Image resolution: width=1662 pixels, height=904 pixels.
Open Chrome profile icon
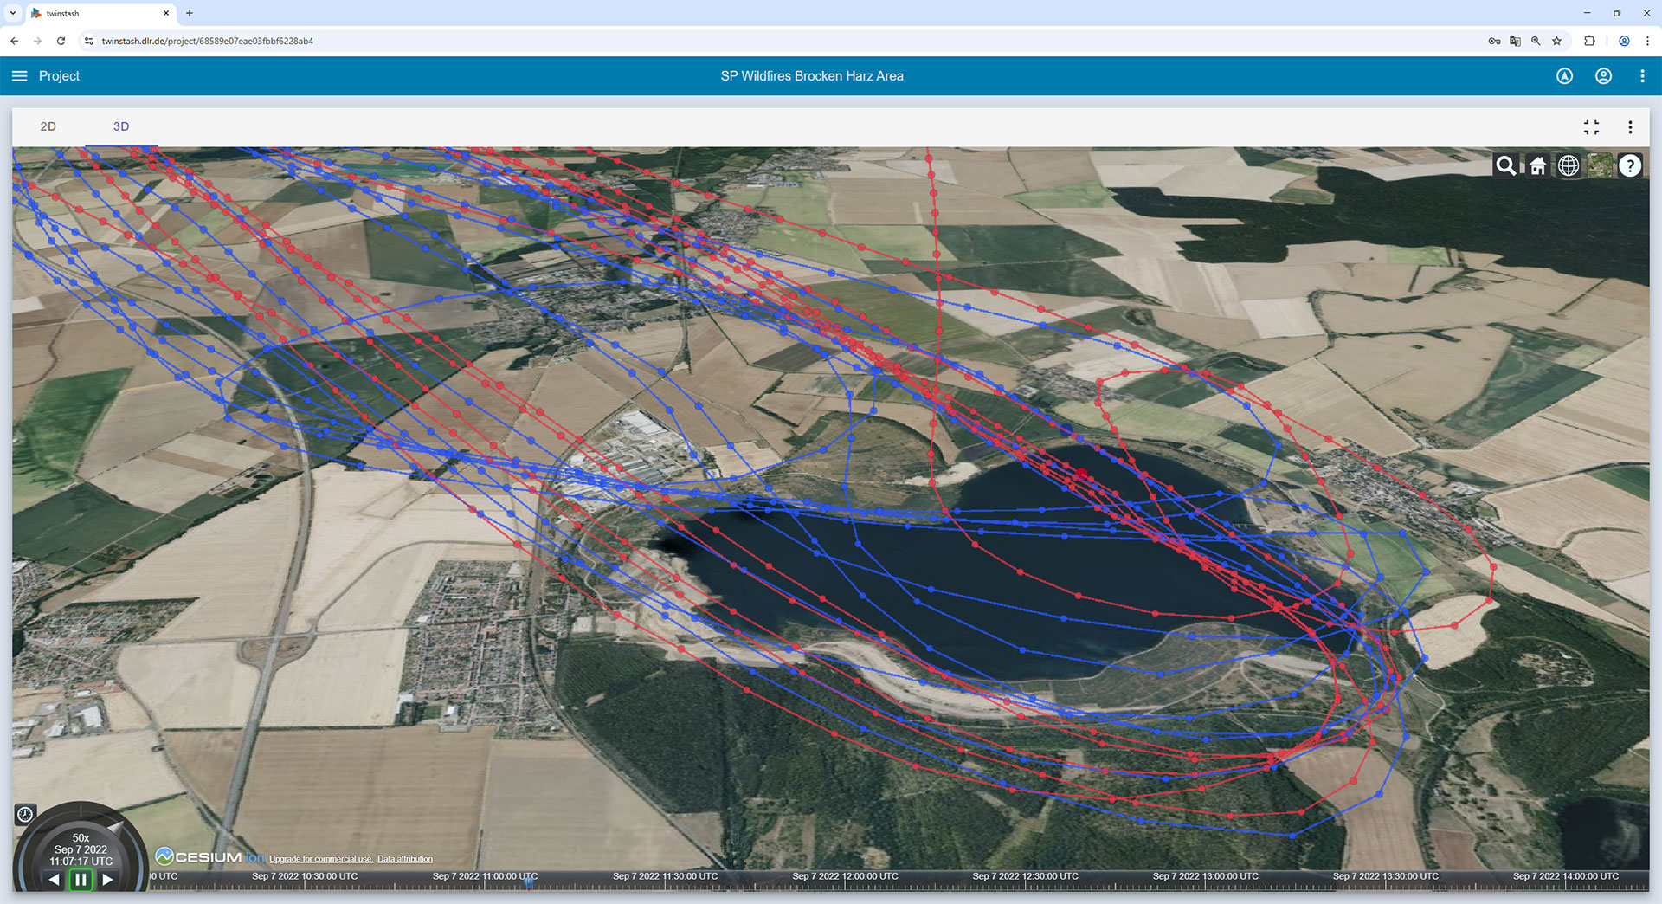(1624, 41)
